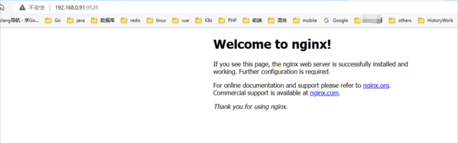Open the vue bookmarks folder

pos(181,20)
